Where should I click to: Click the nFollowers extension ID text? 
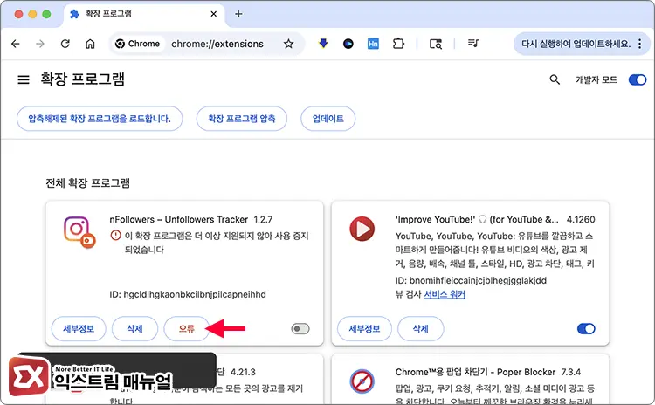(188, 294)
